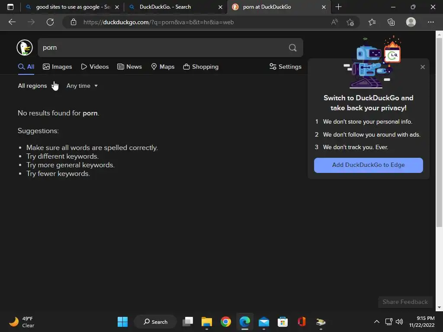Dismiss the Switch to DuckDuckGo promo card
This screenshot has height=332, width=443.
pyautogui.click(x=423, y=67)
